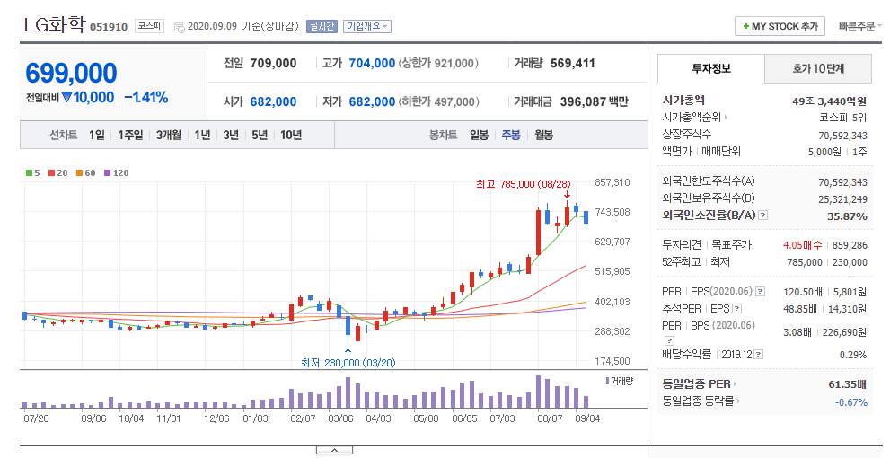Click the orange 60-day moving average swatch
The width and height of the screenshot is (890, 458).
(79, 173)
